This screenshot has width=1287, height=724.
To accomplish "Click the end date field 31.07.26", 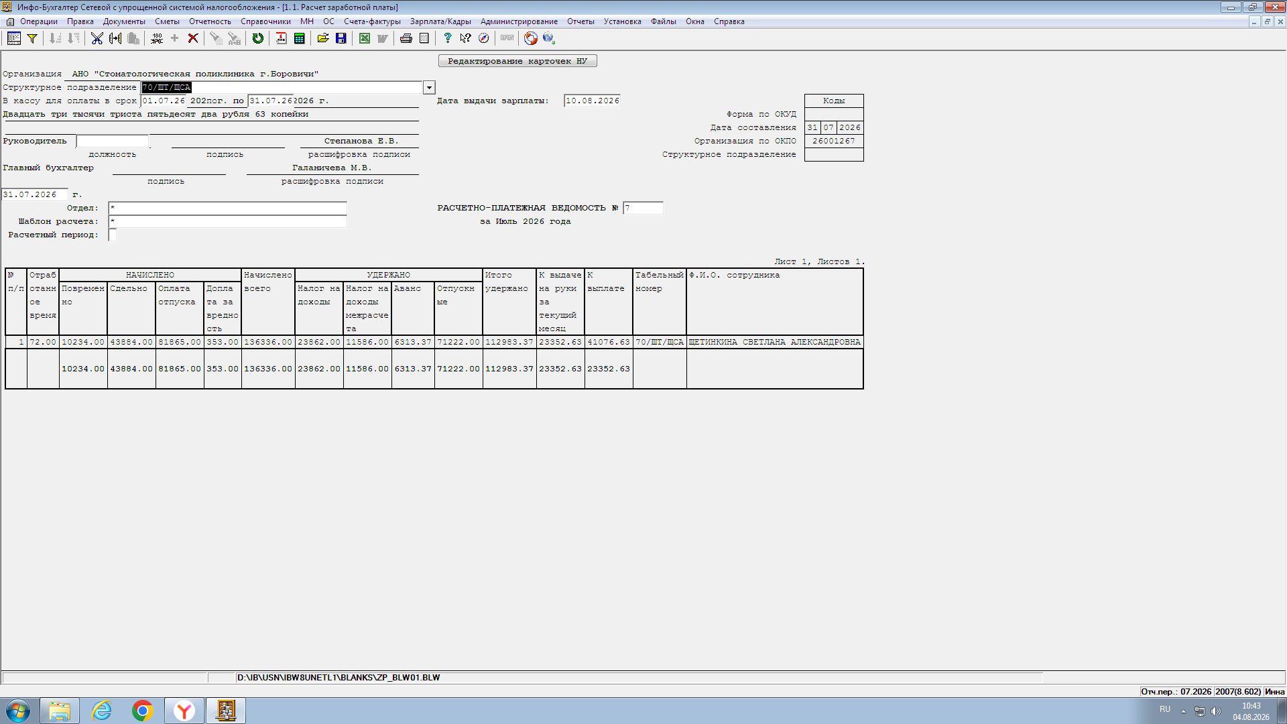I will click(x=270, y=101).
